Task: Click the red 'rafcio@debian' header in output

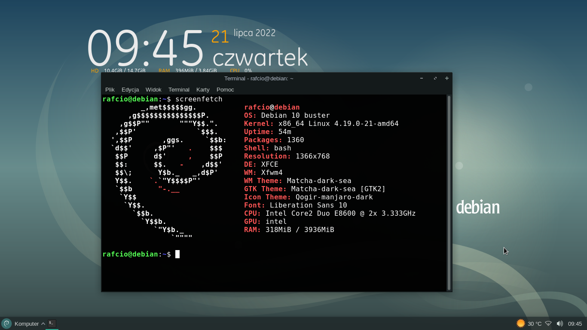Action: click(x=272, y=107)
